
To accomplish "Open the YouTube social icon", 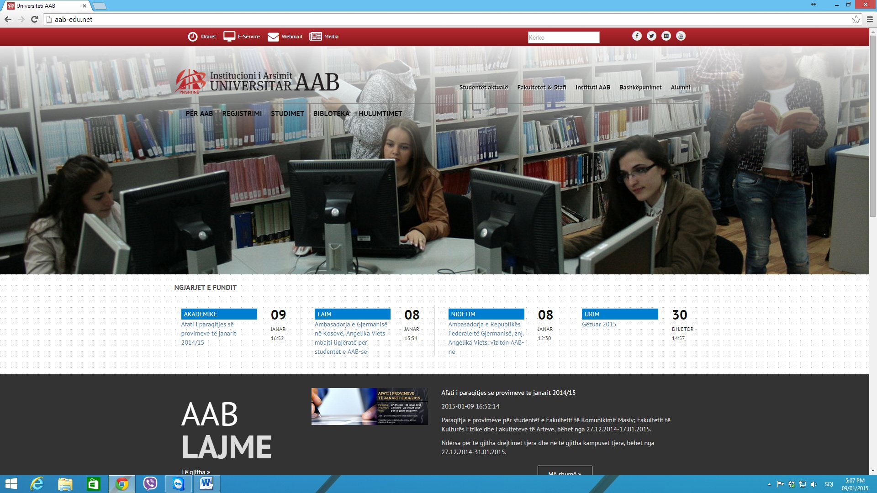I will pos(681,36).
